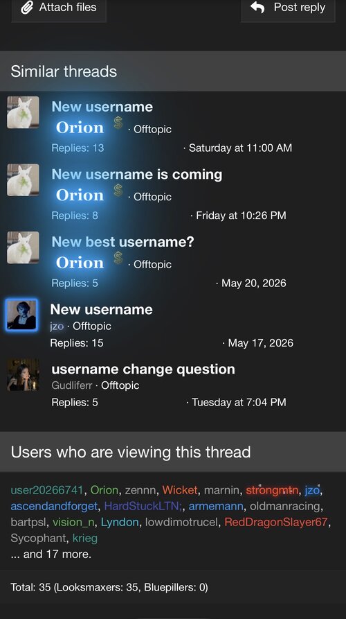View user20266741 in viewers list
Viewport: 346px width, 619px height.
pyautogui.click(x=47, y=490)
